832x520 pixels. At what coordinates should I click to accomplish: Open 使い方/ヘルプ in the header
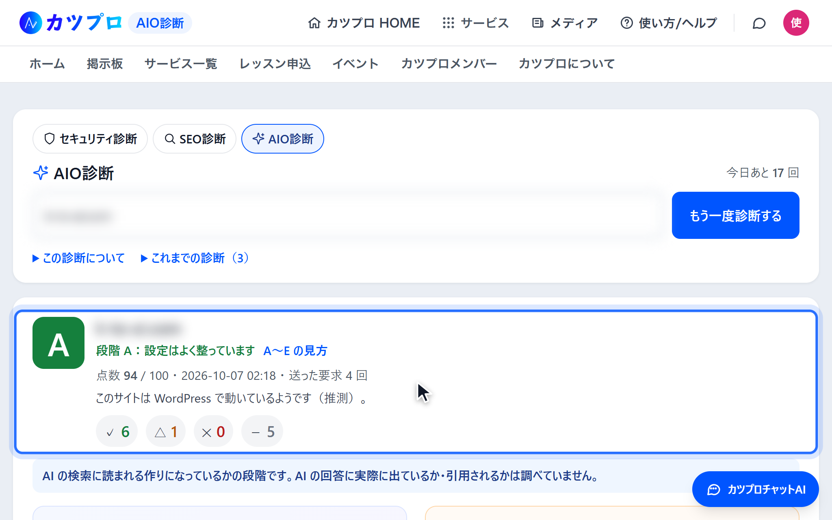[x=669, y=23]
